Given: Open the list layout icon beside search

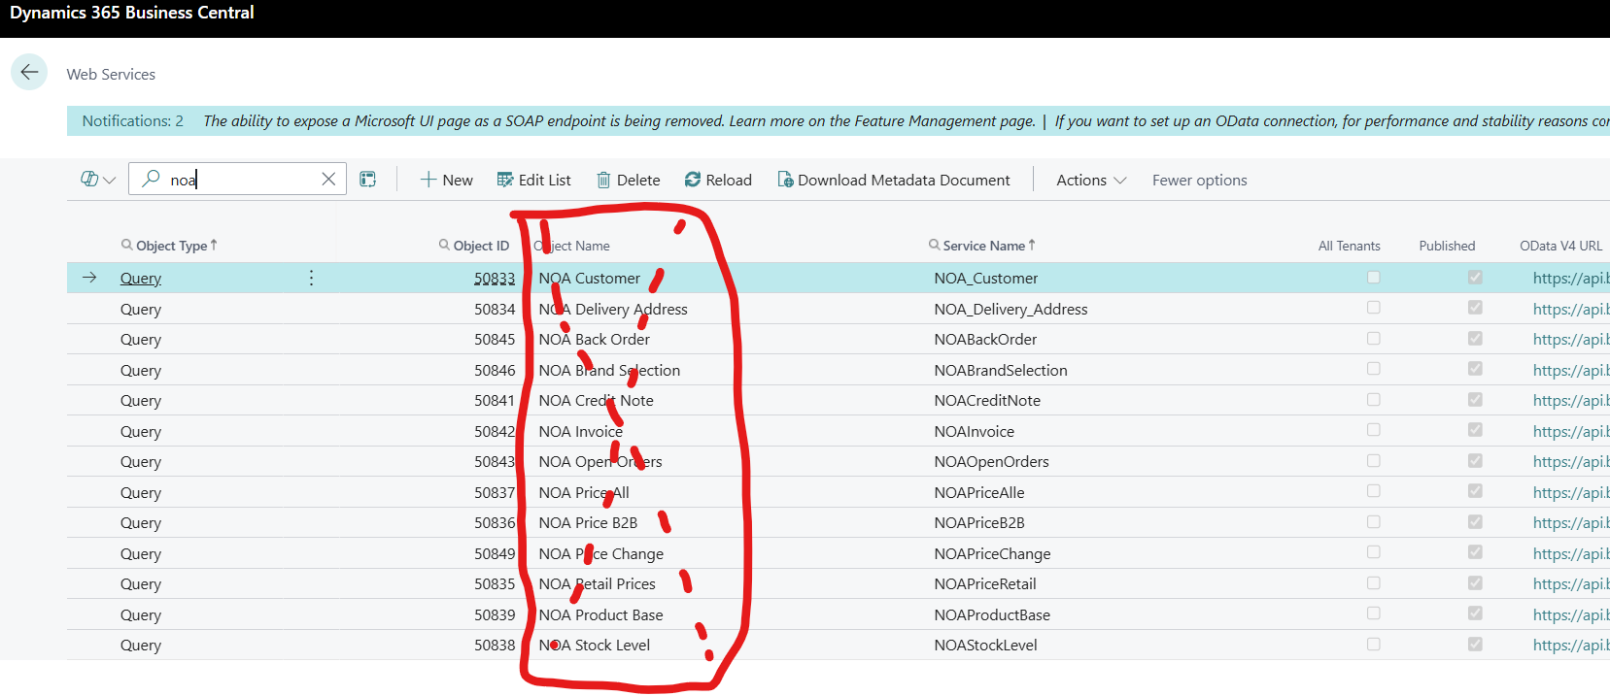Looking at the screenshot, I should (367, 180).
